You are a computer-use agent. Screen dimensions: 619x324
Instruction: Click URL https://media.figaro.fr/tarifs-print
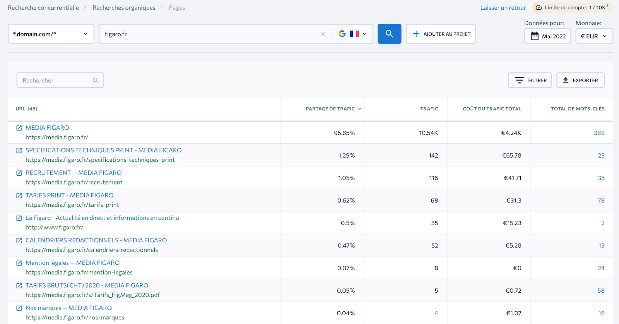click(x=72, y=205)
